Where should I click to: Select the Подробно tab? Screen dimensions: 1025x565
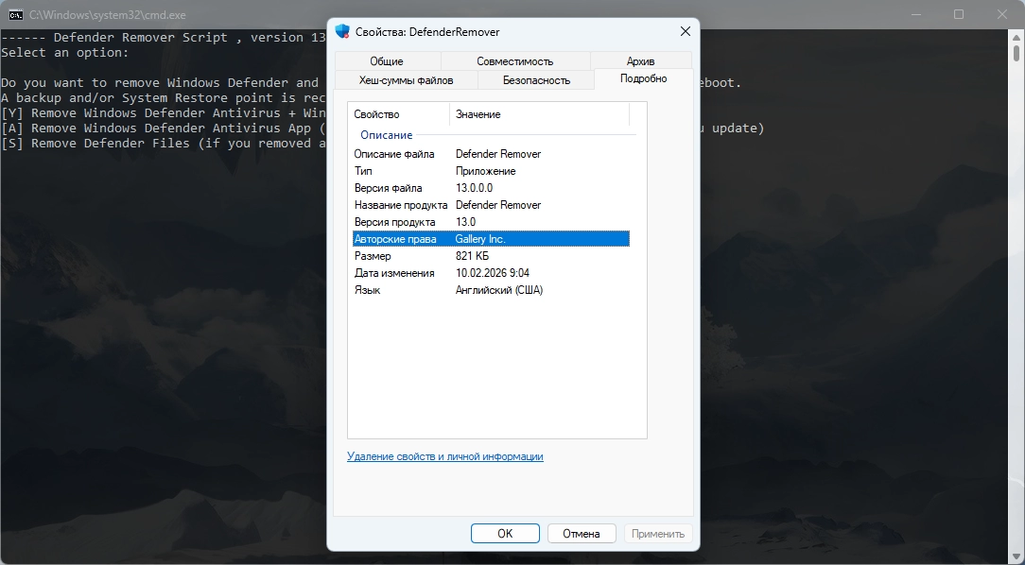pos(644,78)
